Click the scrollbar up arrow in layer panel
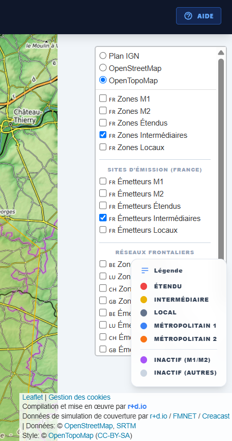232x441 pixels. (221, 53)
